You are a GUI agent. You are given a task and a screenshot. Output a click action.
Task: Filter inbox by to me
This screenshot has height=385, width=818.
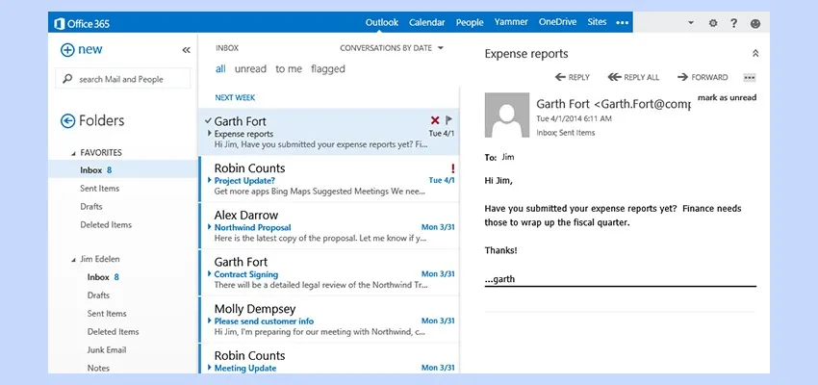pyautogui.click(x=289, y=69)
